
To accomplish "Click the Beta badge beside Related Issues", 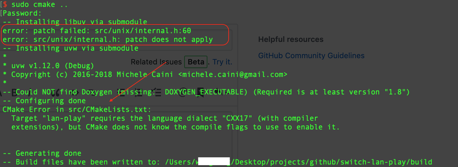I will [196, 62].
